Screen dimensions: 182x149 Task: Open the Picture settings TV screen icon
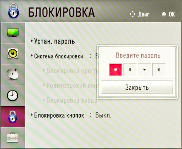(x=12, y=33)
